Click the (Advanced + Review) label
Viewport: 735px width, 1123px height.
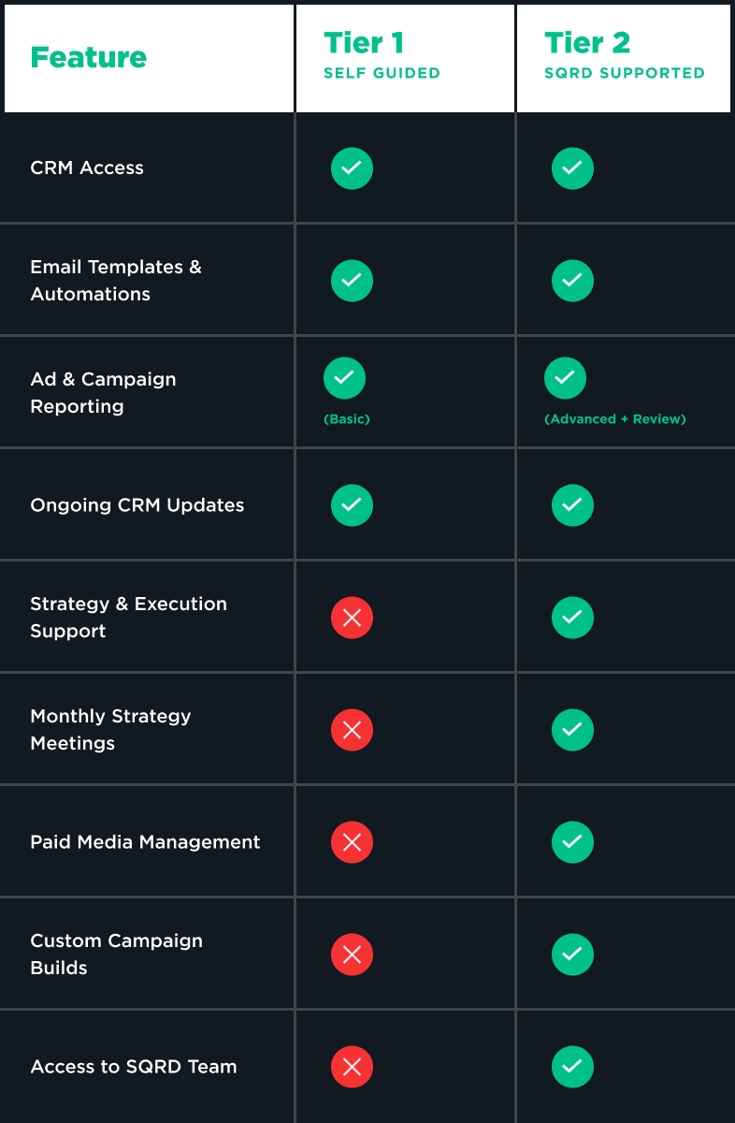tap(615, 419)
